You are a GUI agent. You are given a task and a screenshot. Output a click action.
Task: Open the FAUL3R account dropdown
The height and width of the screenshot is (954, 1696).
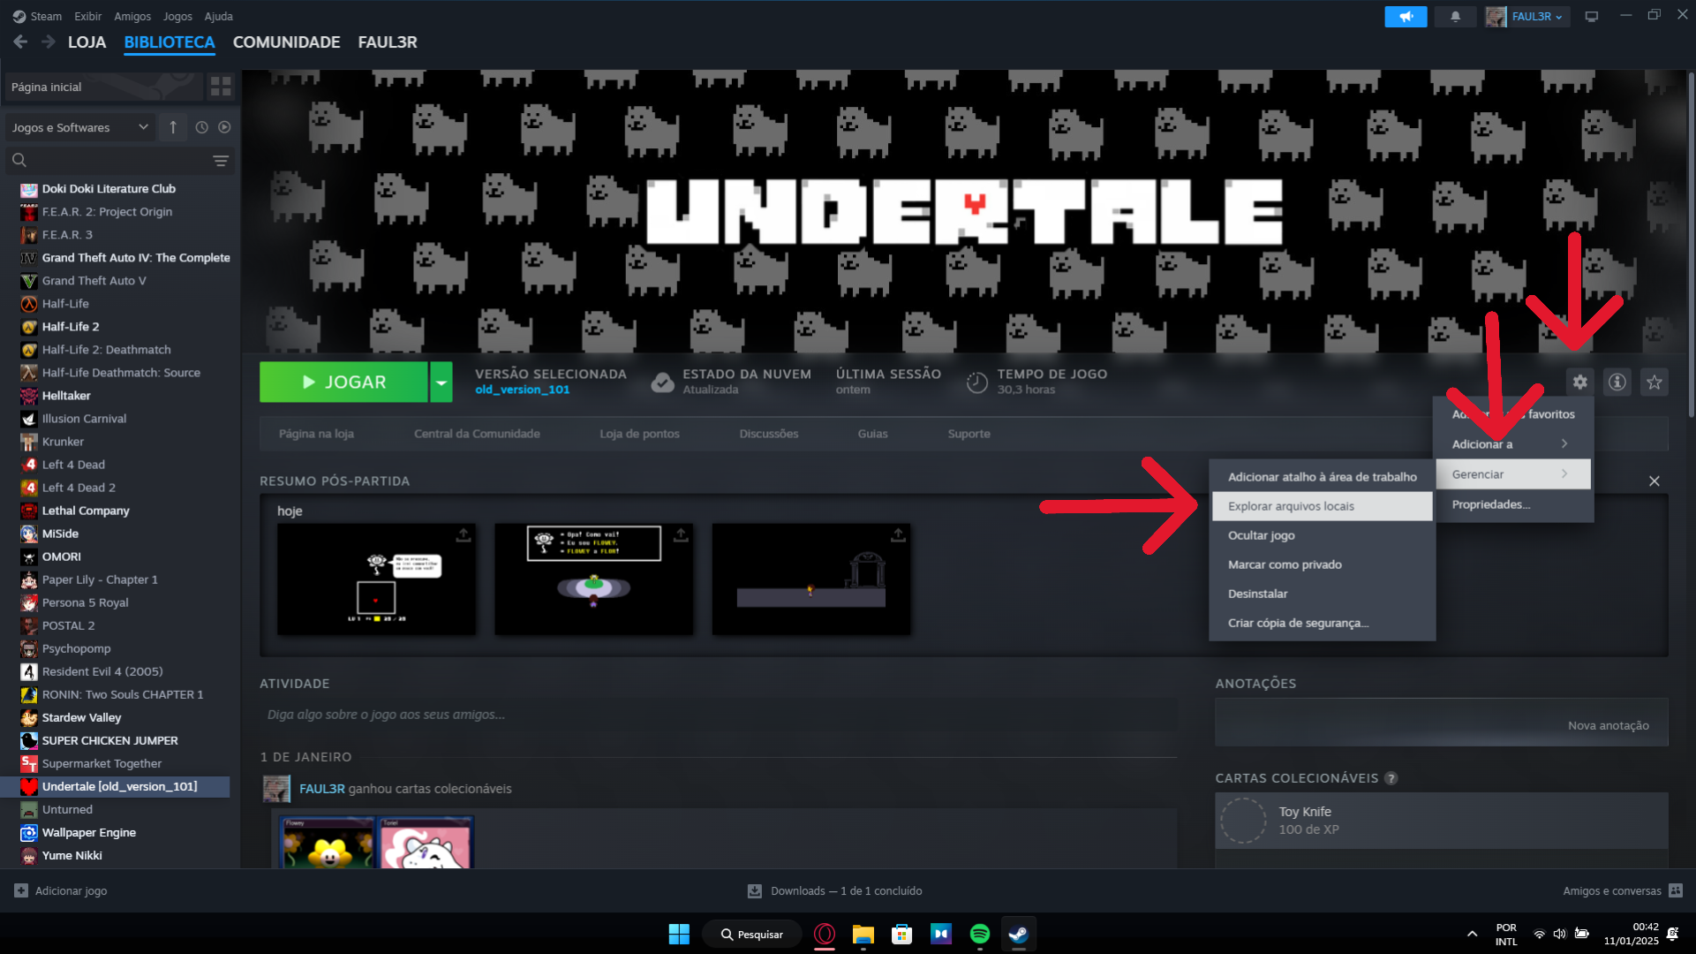pos(1527,16)
